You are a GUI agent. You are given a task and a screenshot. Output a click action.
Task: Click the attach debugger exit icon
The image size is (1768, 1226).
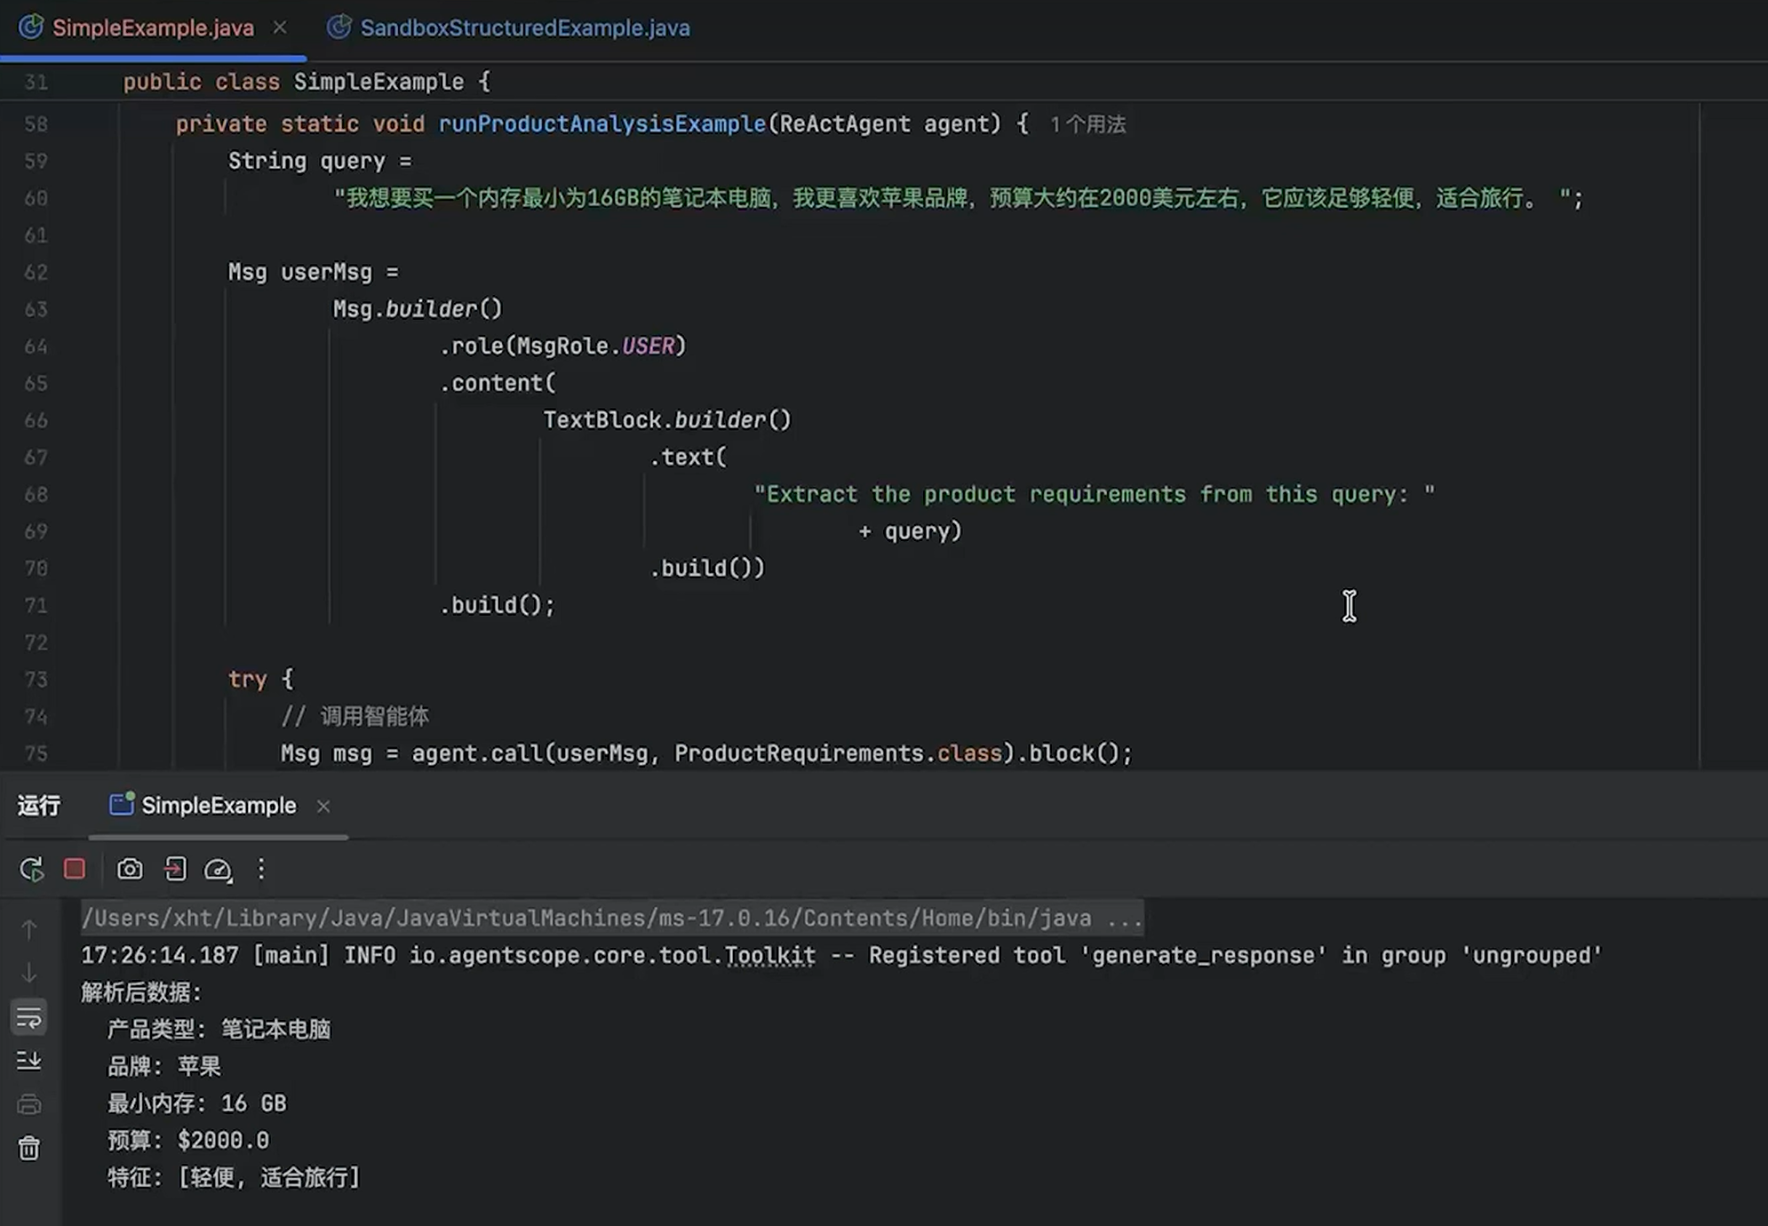click(x=175, y=869)
